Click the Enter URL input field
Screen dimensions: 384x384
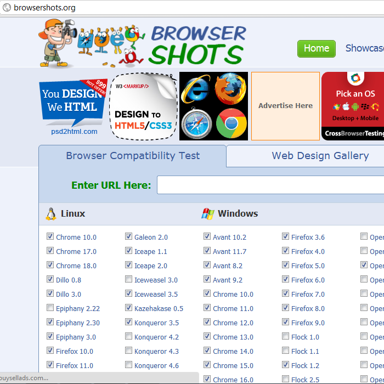[x=270, y=185]
